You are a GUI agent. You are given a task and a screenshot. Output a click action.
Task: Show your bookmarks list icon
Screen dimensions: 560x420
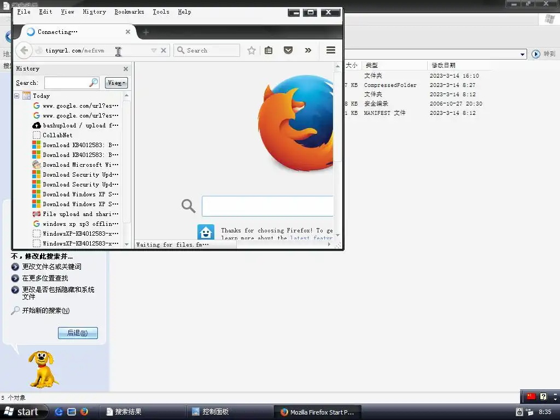269,50
